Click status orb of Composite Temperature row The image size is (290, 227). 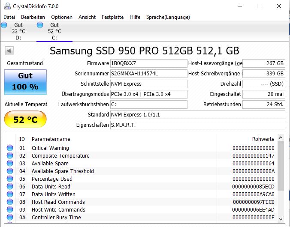point(10,155)
